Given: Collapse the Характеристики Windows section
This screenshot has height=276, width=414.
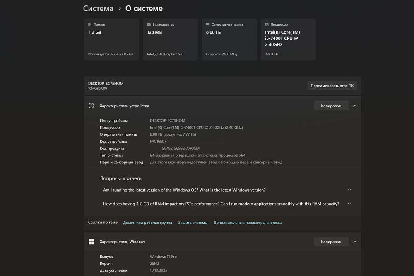Looking at the screenshot, I should (x=355, y=242).
